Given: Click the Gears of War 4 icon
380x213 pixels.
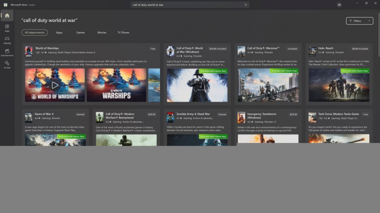Looking at the screenshot, I should [29, 117].
